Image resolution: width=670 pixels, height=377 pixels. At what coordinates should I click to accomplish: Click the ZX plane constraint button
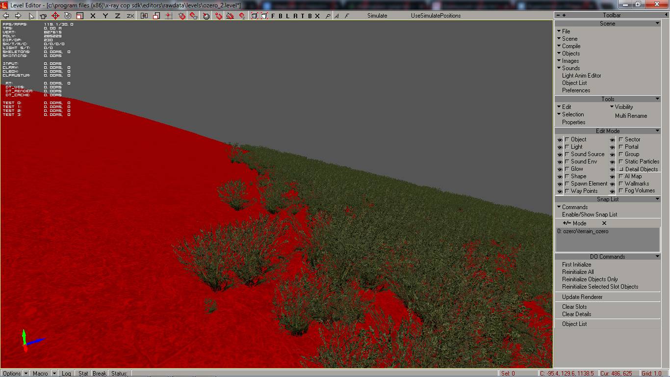(x=130, y=16)
